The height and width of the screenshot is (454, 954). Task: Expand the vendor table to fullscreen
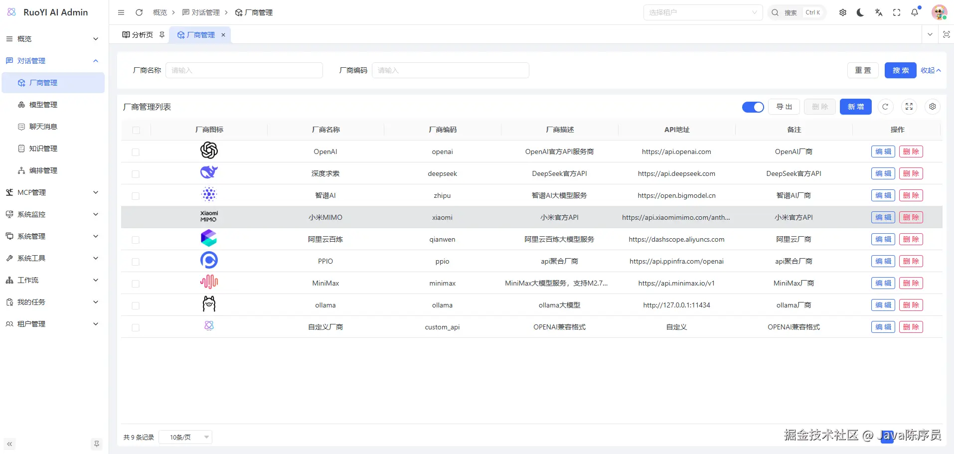coord(909,107)
